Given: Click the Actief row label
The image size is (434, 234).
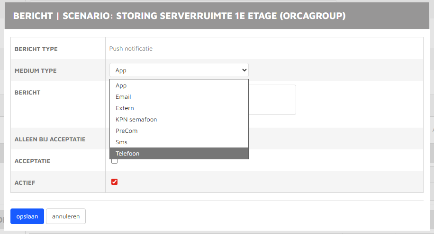Looking at the screenshot, I should pos(25,182).
